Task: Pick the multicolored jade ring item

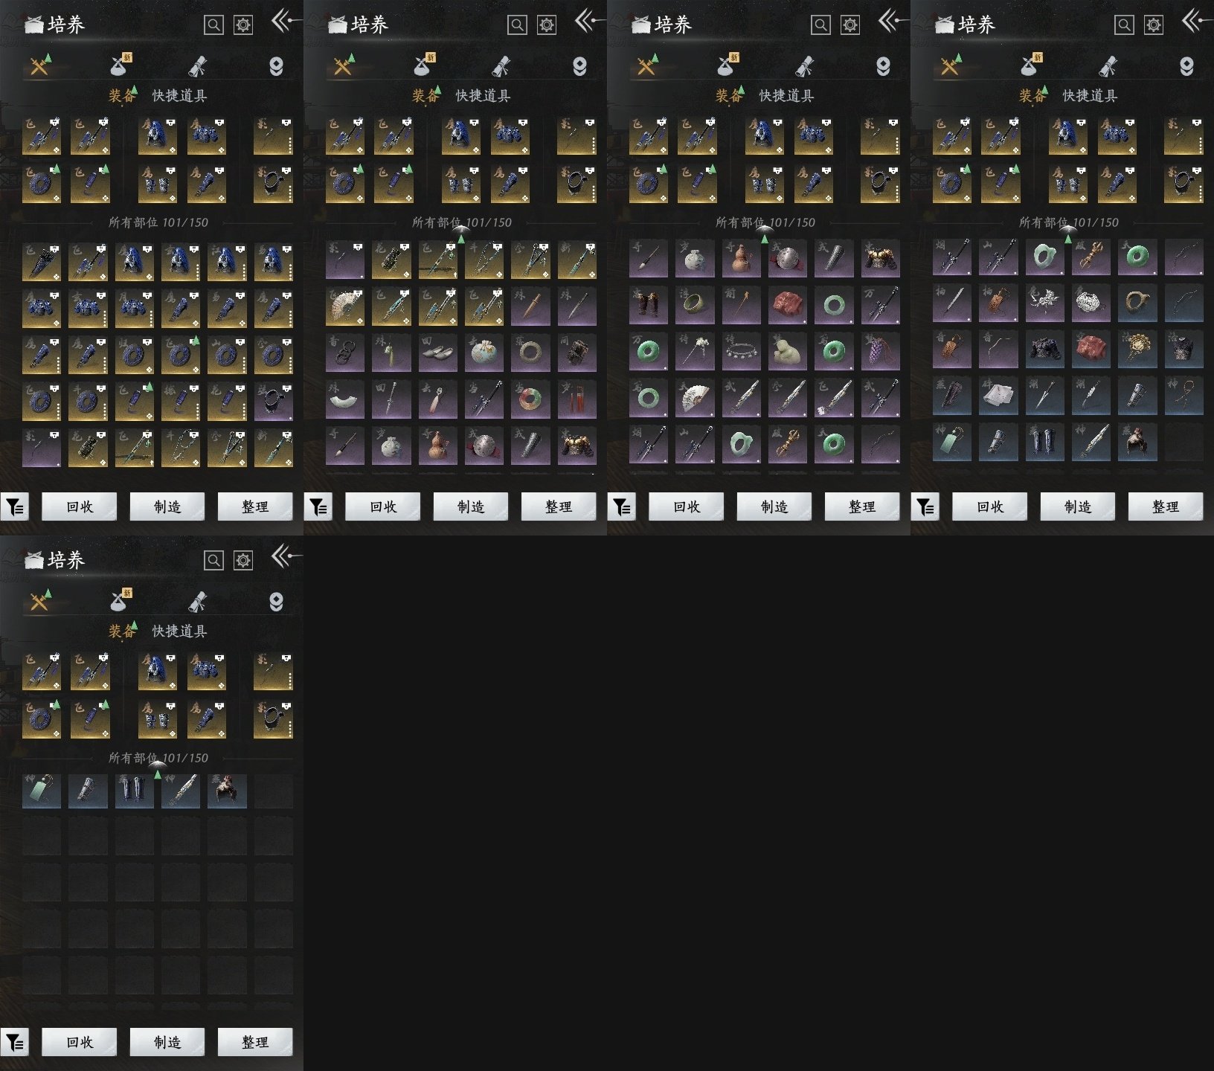Action: coord(530,399)
